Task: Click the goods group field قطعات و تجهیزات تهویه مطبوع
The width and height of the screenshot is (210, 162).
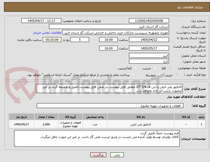Action: click(x=110, y=106)
